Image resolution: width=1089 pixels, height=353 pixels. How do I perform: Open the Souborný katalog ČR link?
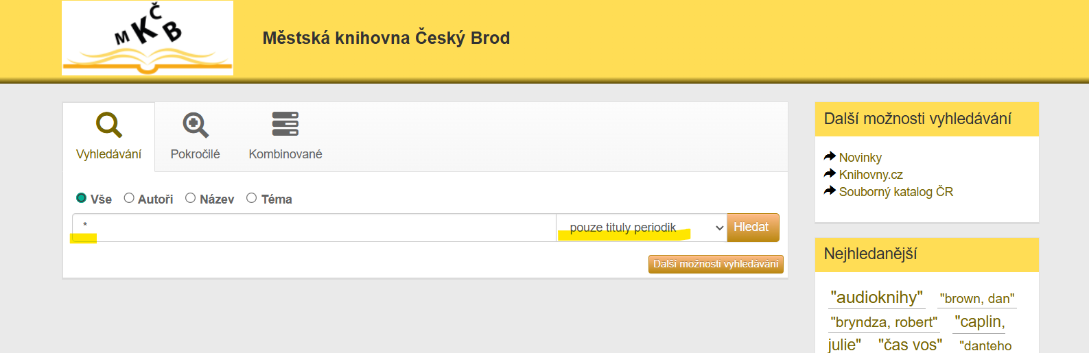tap(896, 192)
